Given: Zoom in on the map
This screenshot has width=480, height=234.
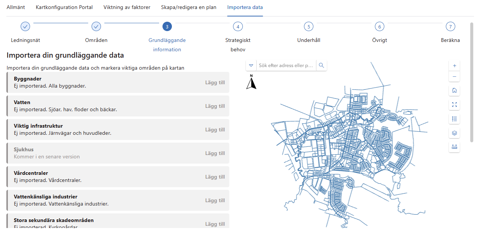Looking at the screenshot, I should tap(454, 66).
